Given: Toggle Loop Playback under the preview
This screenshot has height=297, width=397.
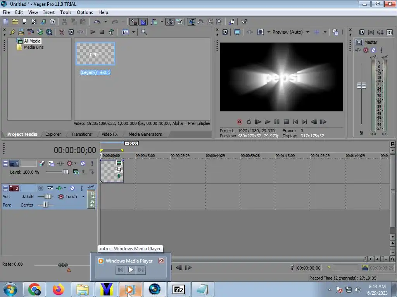Looking at the screenshot, I should [x=249, y=122].
